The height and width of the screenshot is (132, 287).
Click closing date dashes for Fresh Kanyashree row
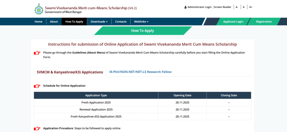(229, 117)
